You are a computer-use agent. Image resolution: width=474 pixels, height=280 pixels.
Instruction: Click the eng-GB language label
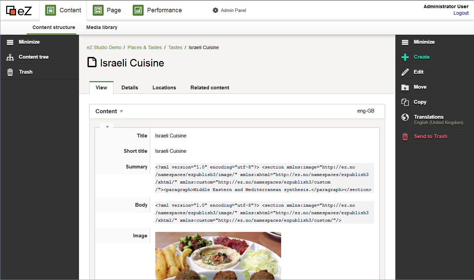coord(366,111)
